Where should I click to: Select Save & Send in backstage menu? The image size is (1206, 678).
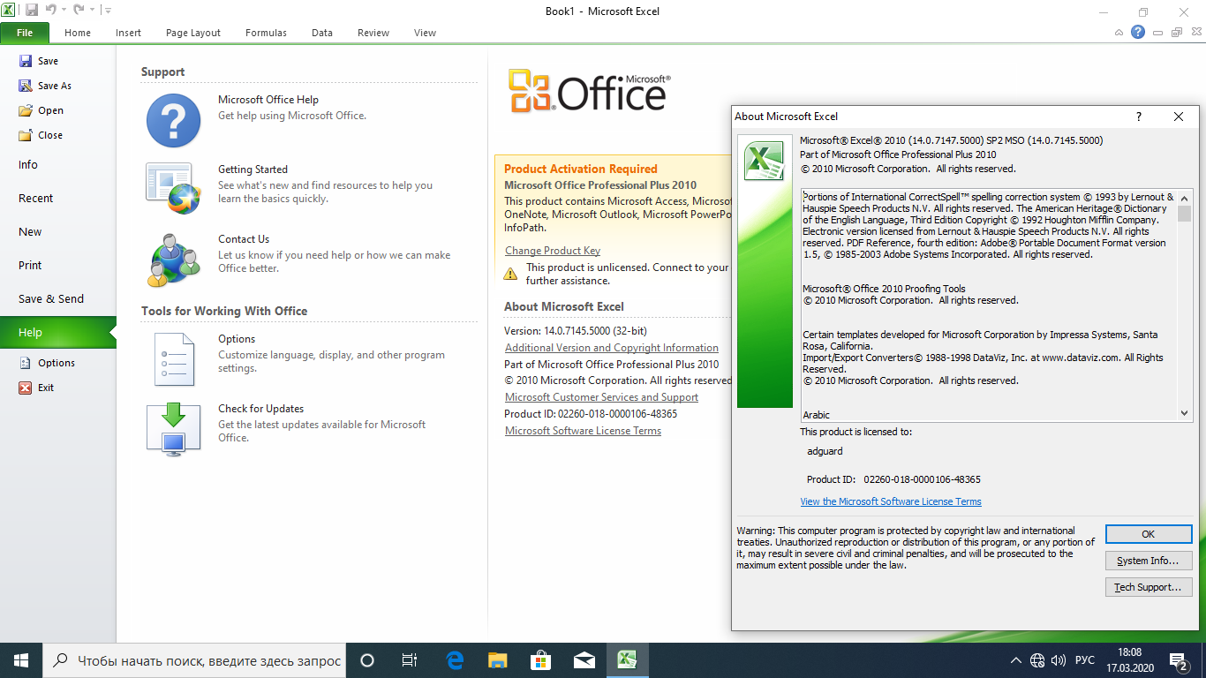pyautogui.click(x=58, y=299)
